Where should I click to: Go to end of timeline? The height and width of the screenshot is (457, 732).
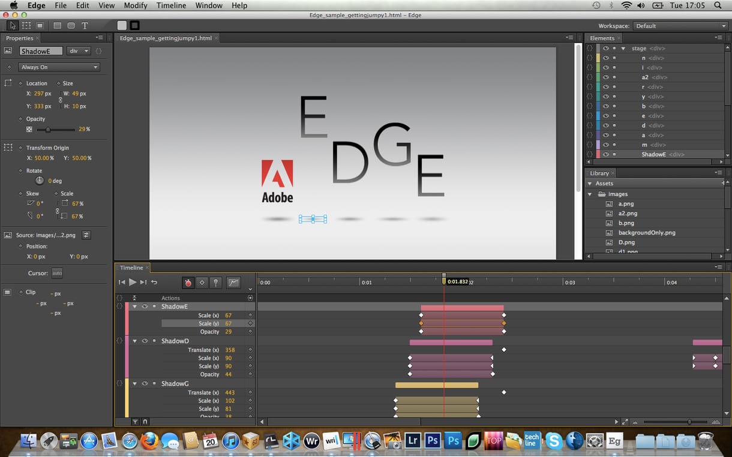tap(143, 282)
